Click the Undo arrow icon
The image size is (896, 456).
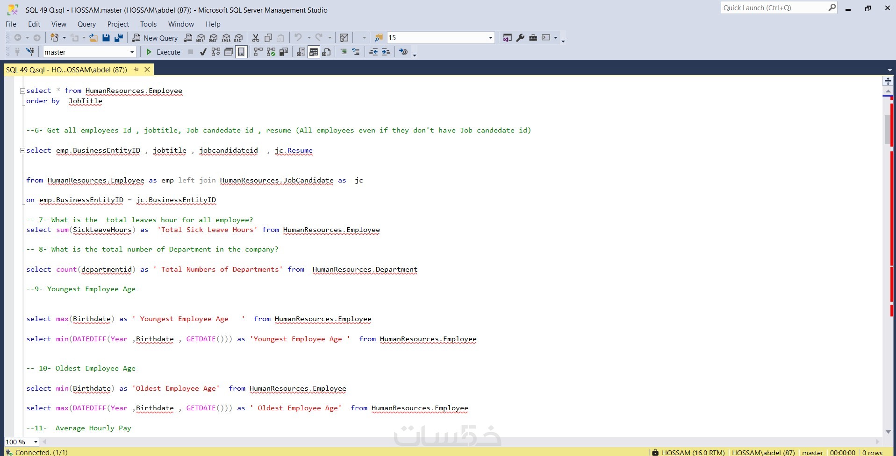[x=298, y=38]
